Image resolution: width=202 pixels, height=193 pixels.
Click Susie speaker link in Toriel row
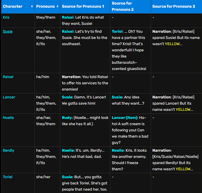(x=67, y=177)
